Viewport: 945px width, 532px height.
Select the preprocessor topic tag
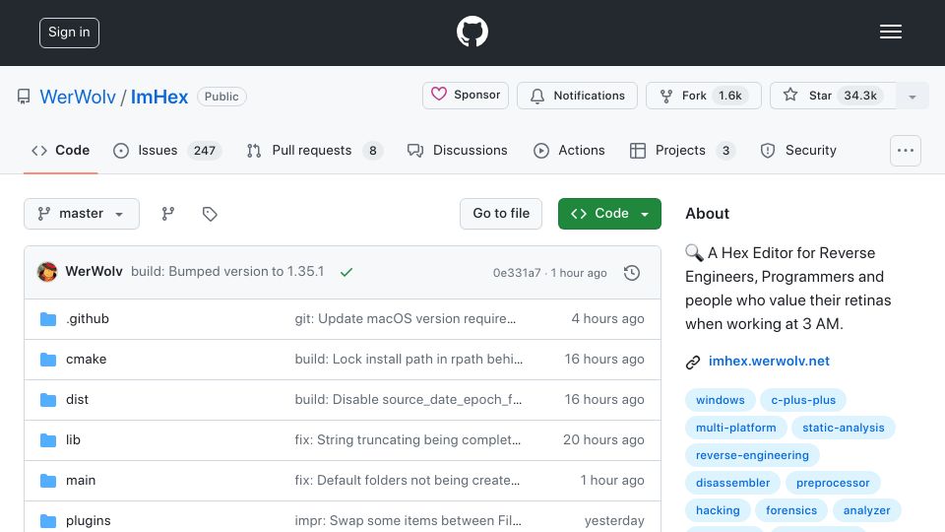(833, 483)
